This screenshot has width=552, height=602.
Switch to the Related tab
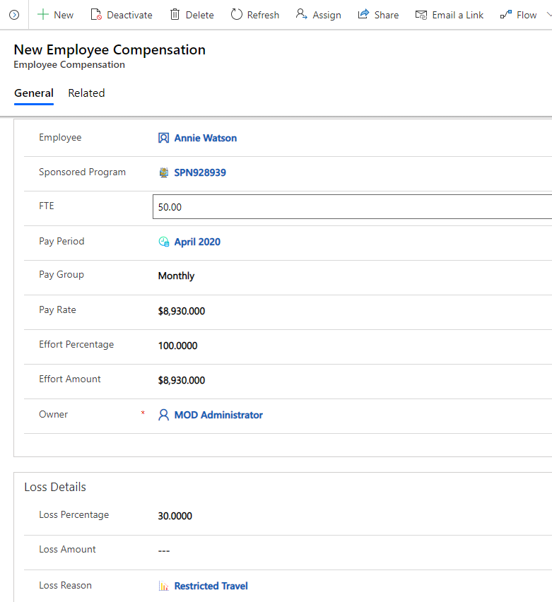coord(86,93)
